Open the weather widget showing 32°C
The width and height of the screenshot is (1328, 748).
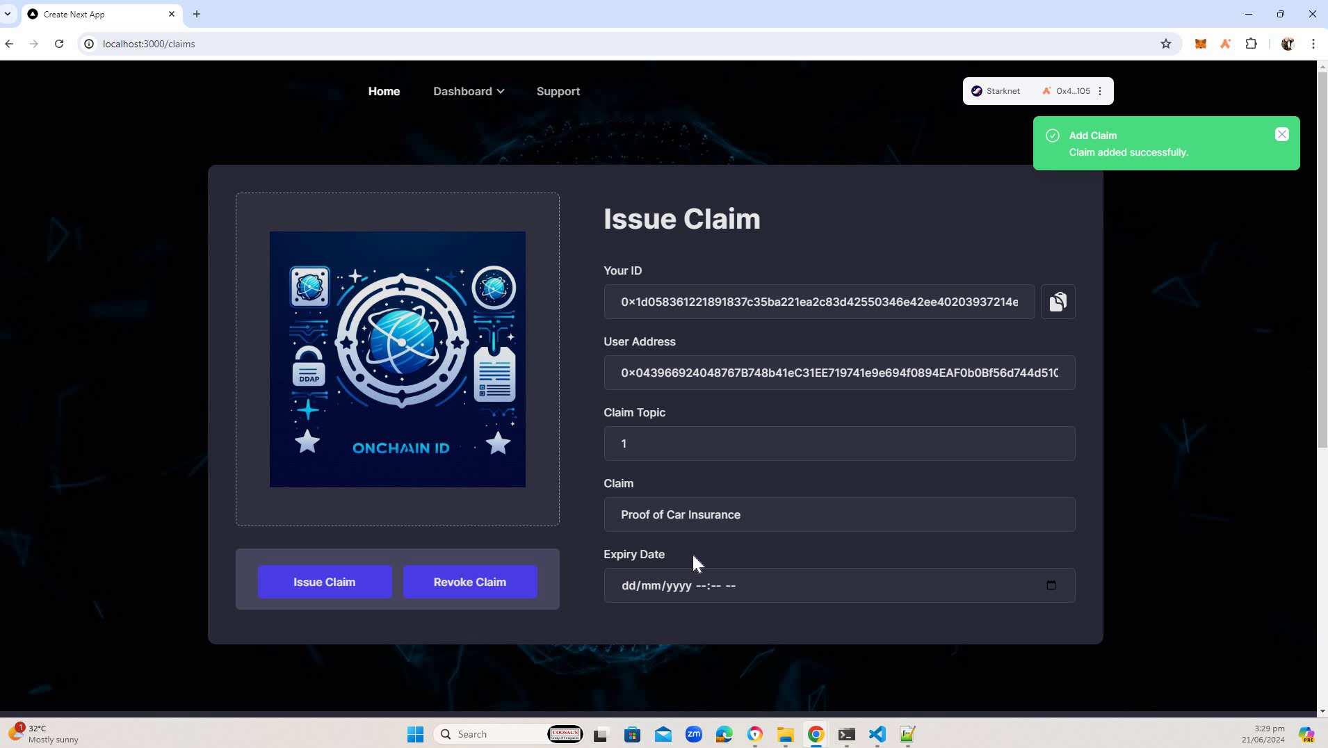44,733
